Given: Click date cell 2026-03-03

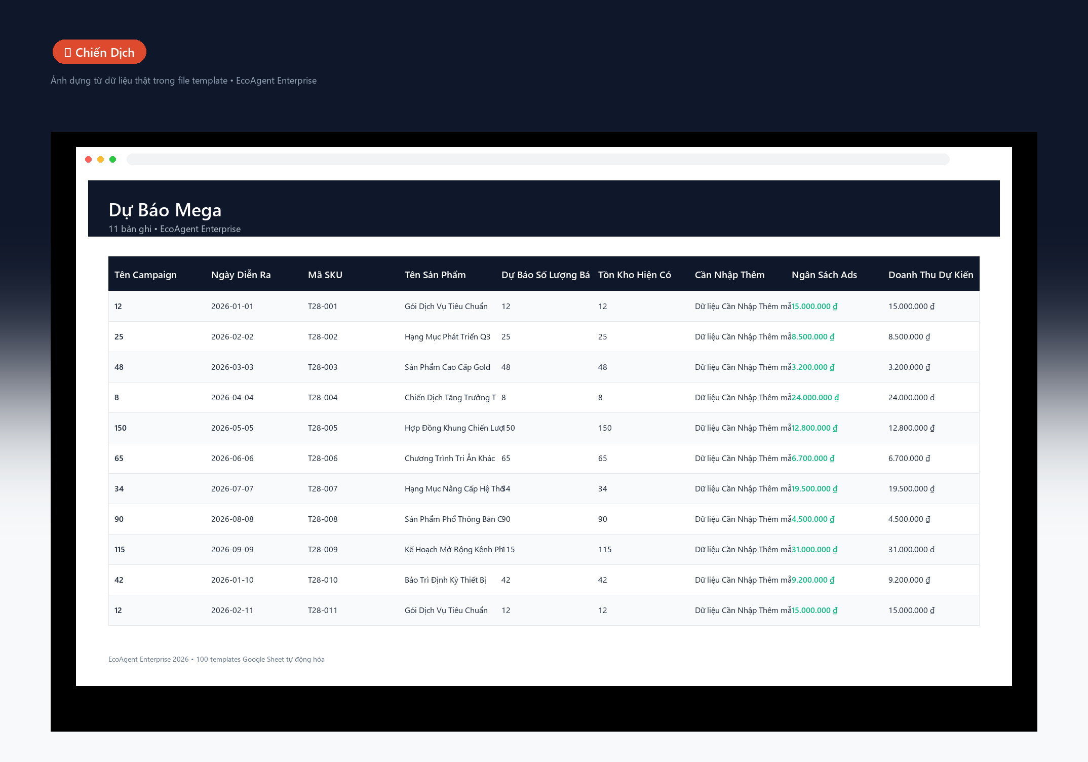Looking at the screenshot, I should 232,367.
